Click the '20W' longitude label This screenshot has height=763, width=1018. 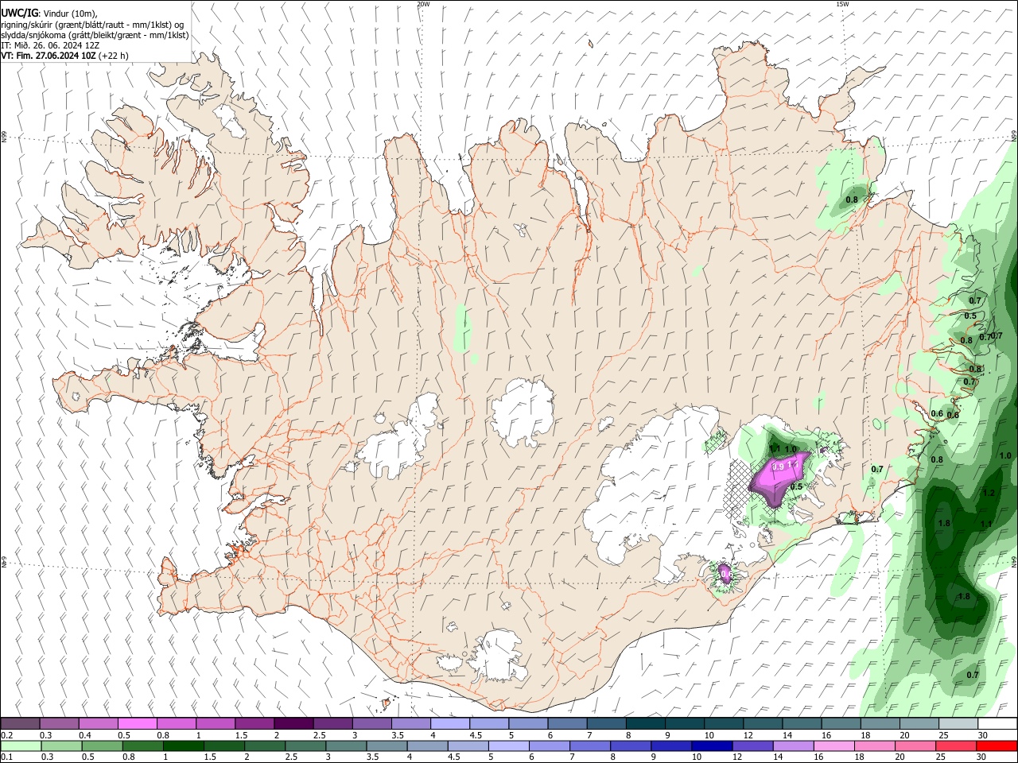423,4
